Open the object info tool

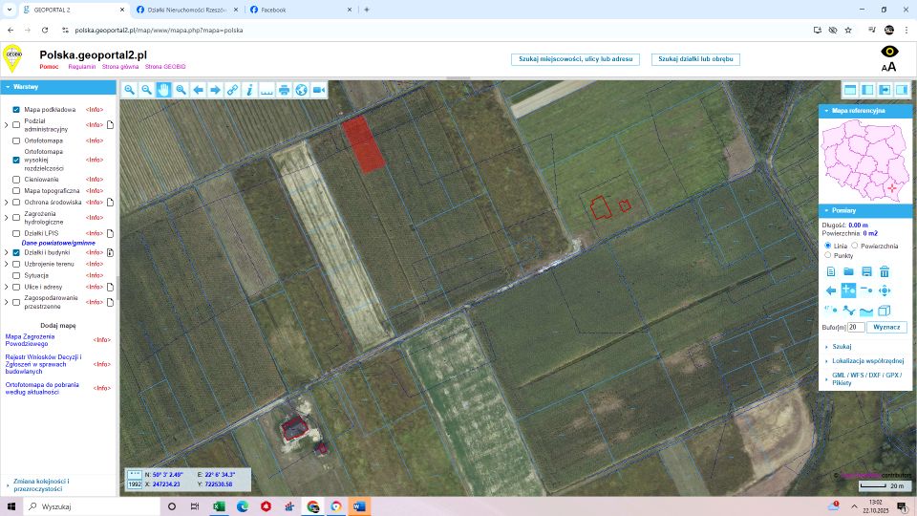point(249,90)
